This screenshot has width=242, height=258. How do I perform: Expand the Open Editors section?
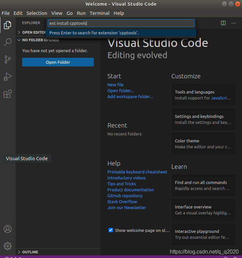click(19, 32)
